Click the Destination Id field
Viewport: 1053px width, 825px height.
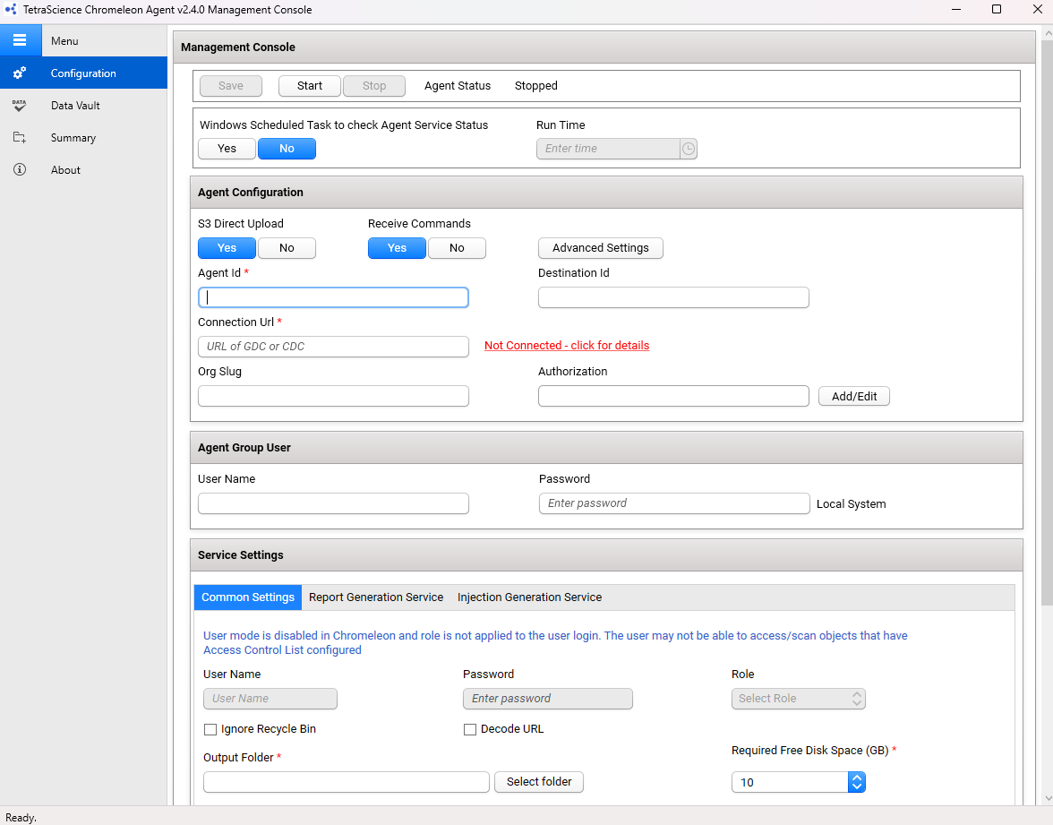673,297
